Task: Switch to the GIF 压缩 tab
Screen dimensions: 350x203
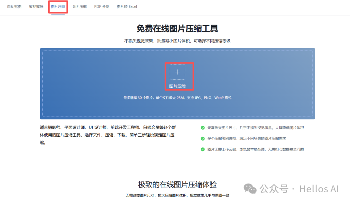Action: pyautogui.click(x=80, y=6)
